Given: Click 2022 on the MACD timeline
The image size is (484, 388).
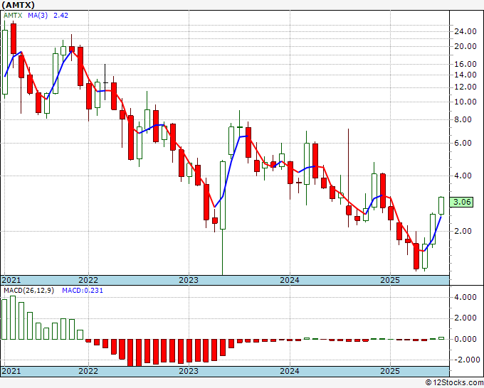Looking at the screenshot, I should point(88,371).
